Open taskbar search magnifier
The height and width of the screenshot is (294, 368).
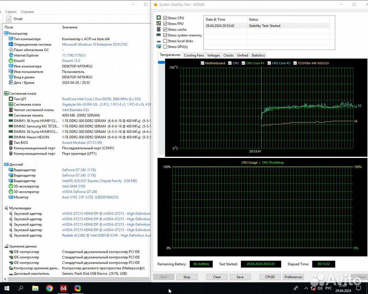point(21,288)
